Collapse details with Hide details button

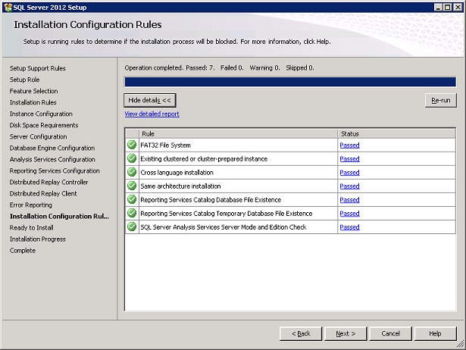[150, 100]
